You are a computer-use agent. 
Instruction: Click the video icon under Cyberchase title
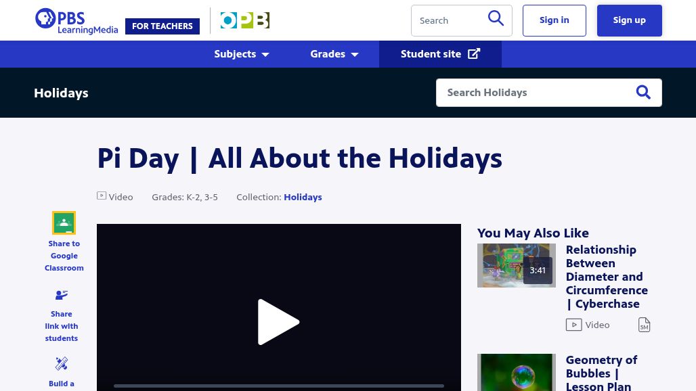[573, 325]
